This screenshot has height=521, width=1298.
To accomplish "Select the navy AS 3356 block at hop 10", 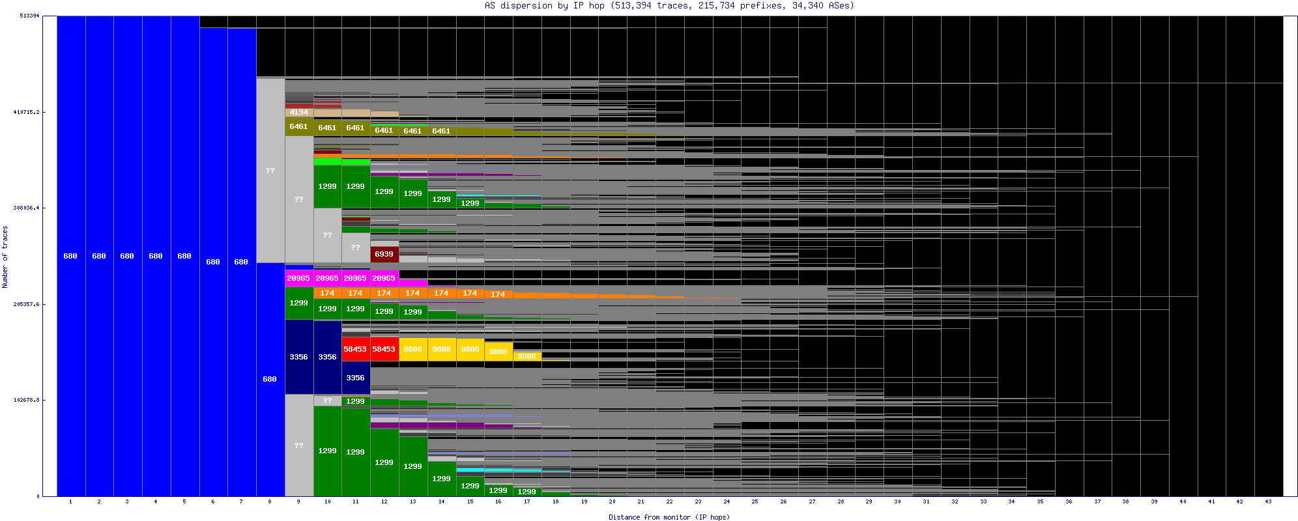I will point(328,357).
